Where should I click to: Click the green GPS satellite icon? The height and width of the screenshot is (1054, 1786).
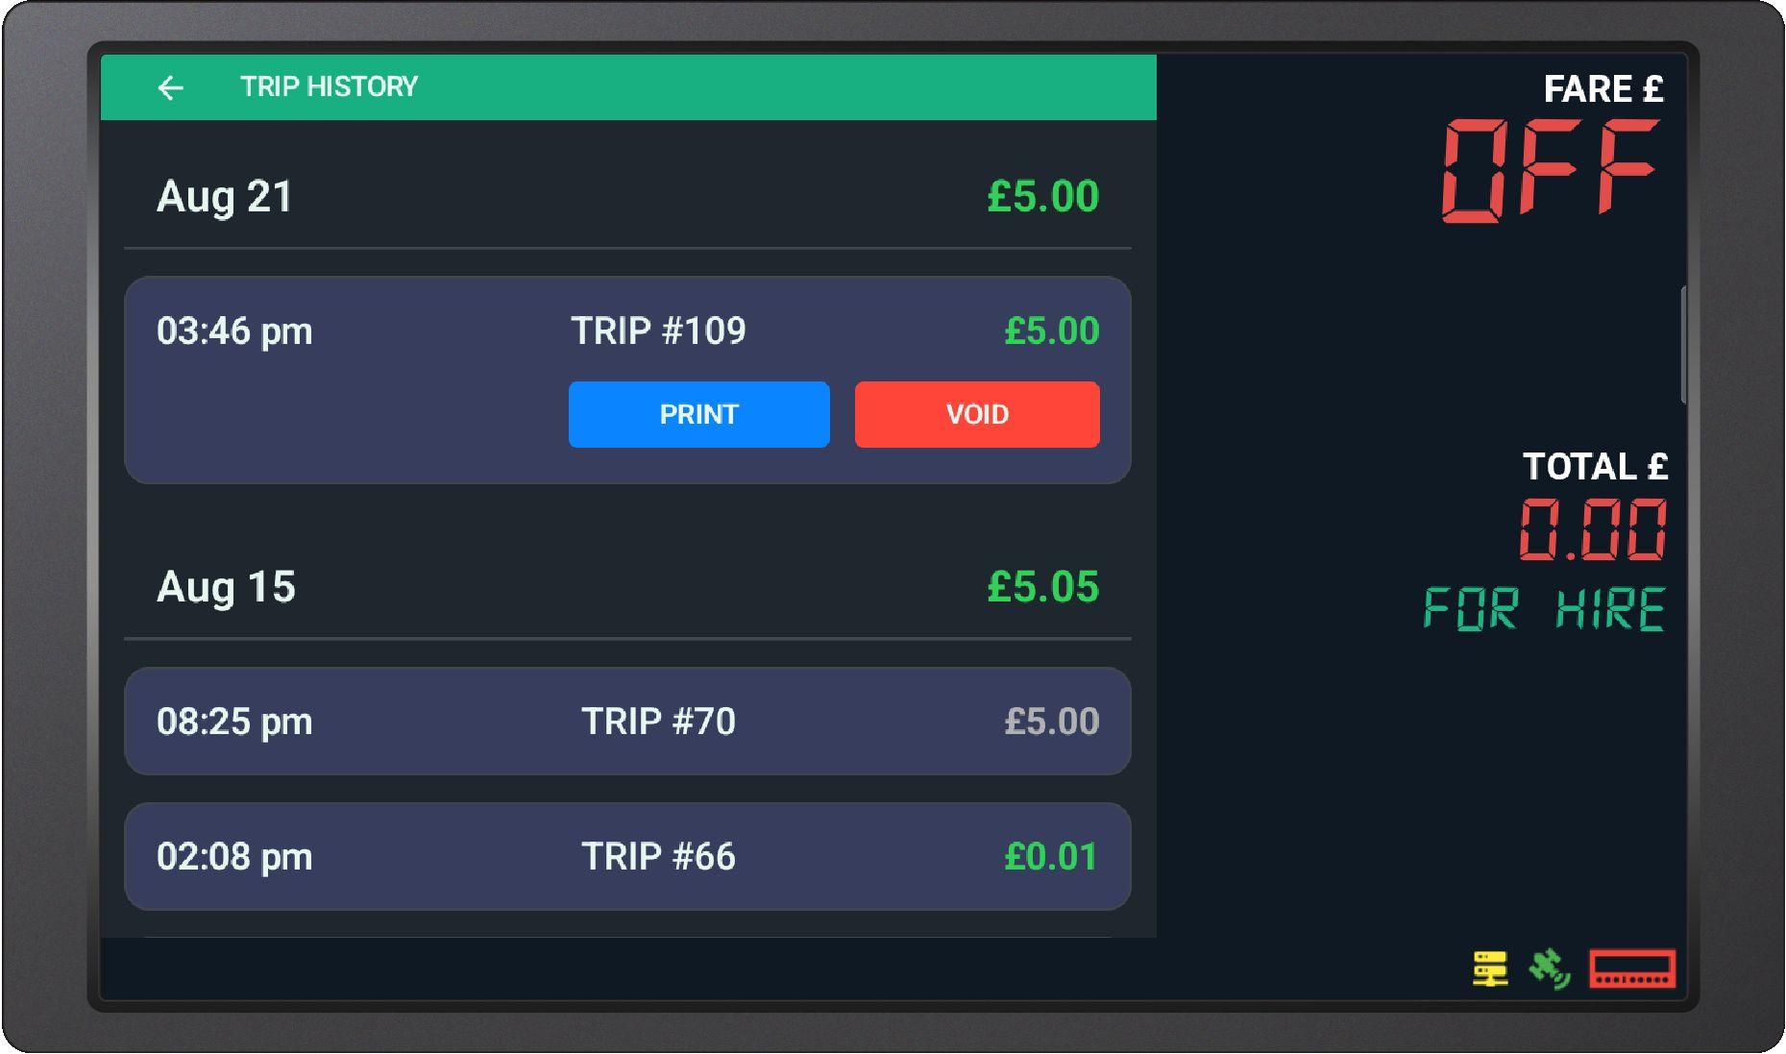[x=1549, y=968]
